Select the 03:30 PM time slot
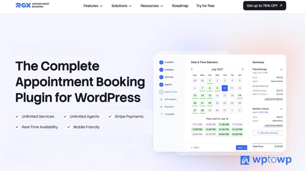 click(x=237, y=134)
